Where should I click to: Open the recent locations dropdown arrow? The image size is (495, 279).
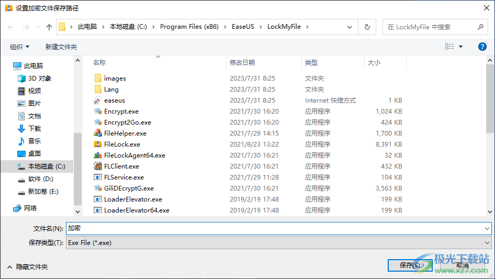click(x=38, y=27)
